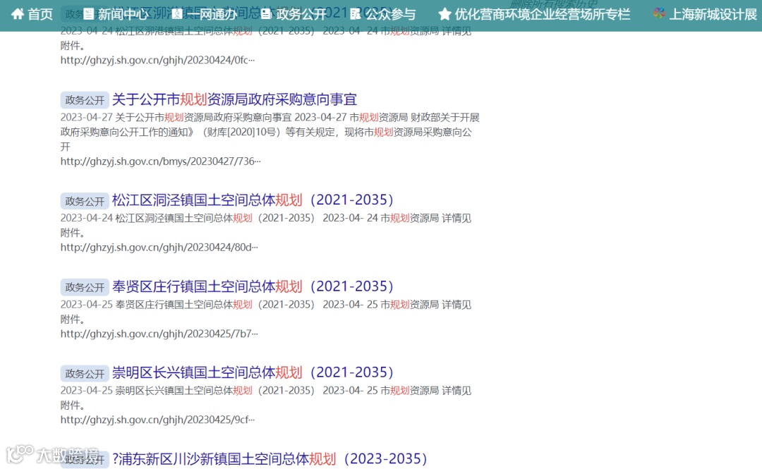Click the 政务公开 document icon in the navbar
This screenshot has height=469, width=762.
pos(266,14)
